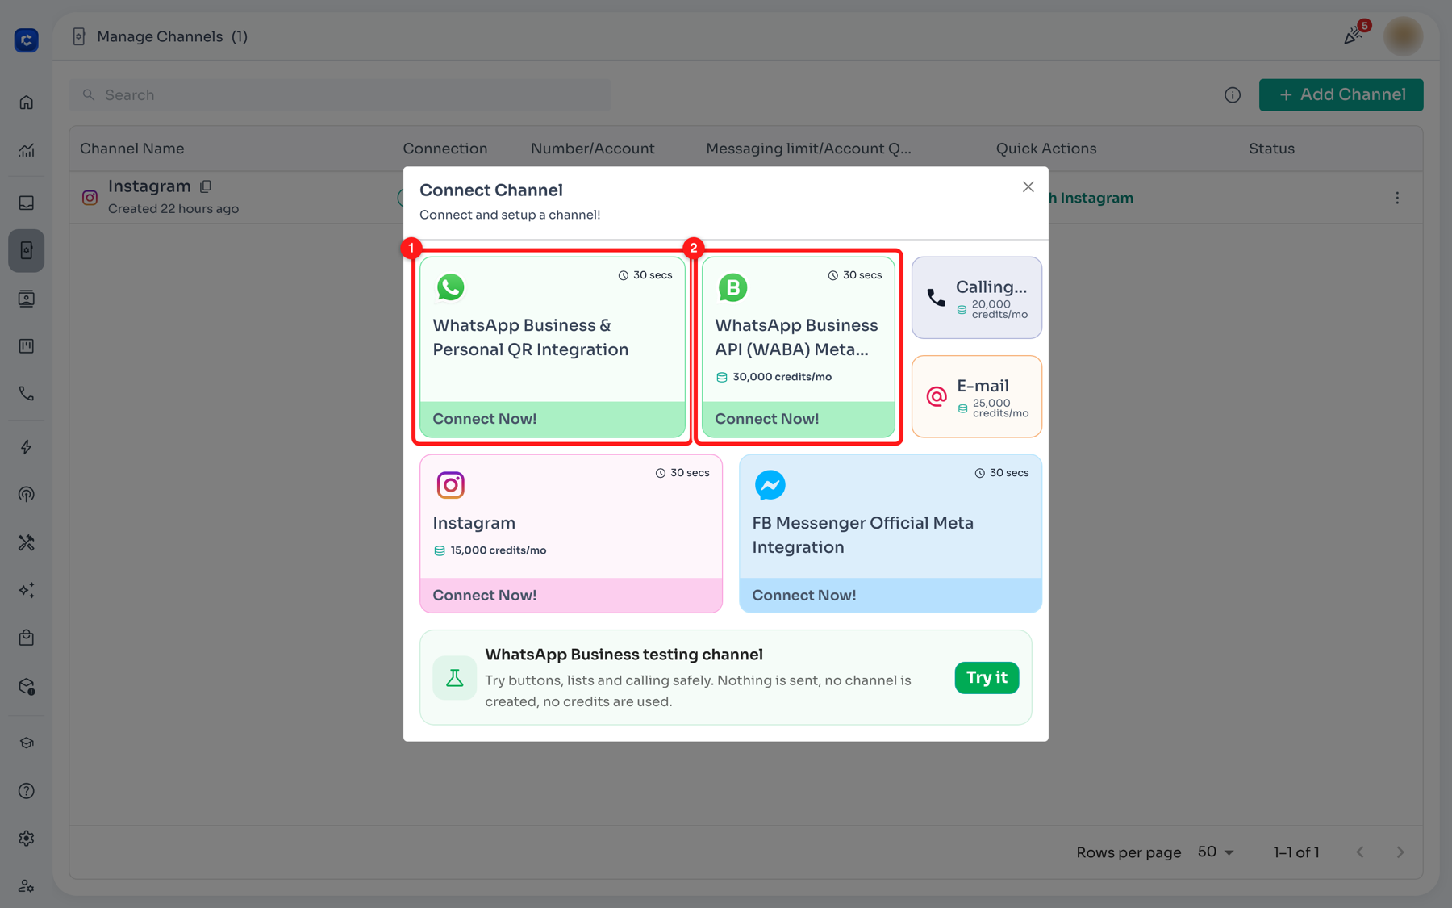Screen dimensions: 1452x908
Task: Open the broadcast signal icon in the sidebar
Action: (x=27, y=495)
